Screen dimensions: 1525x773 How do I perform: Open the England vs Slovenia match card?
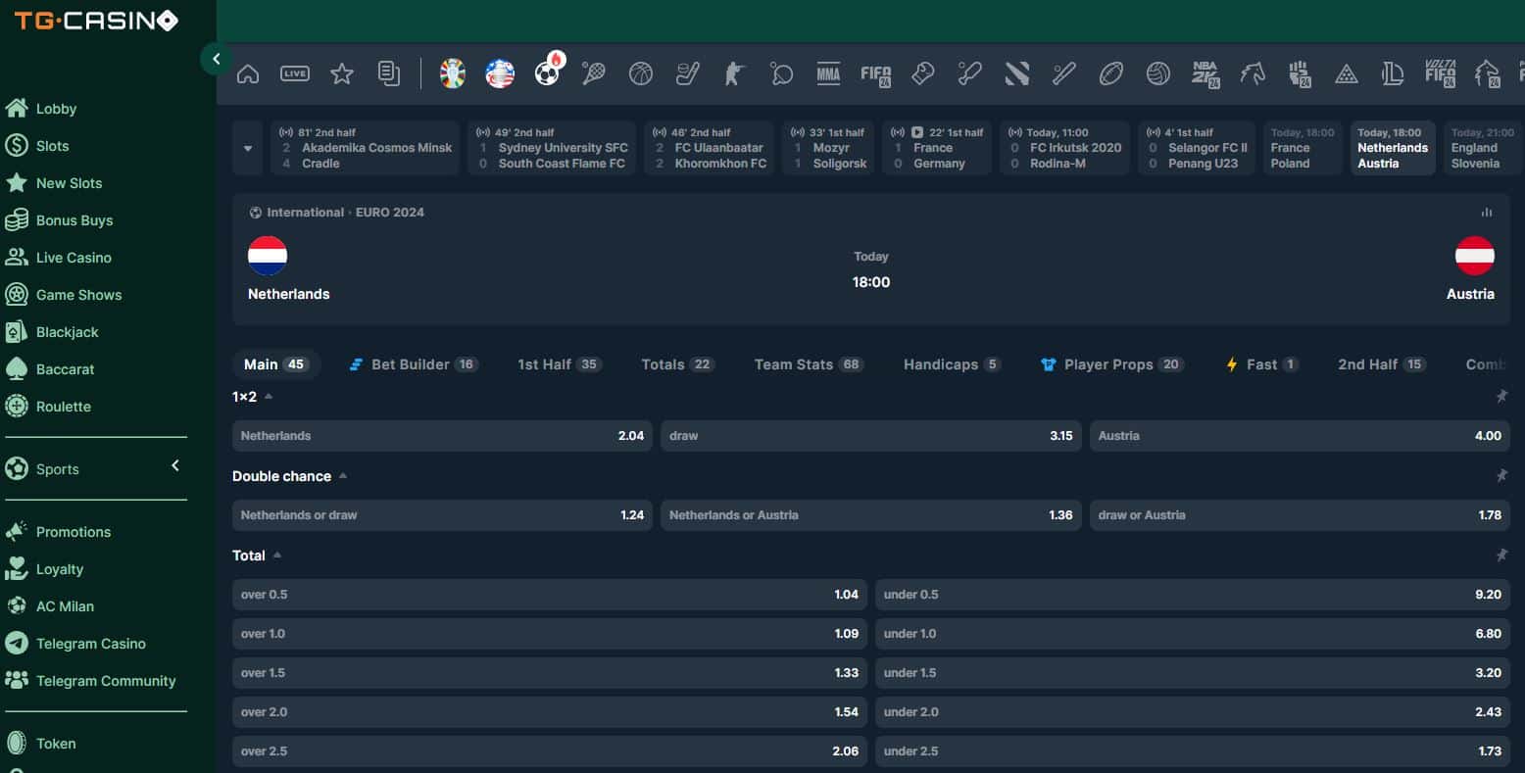(x=1483, y=148)
